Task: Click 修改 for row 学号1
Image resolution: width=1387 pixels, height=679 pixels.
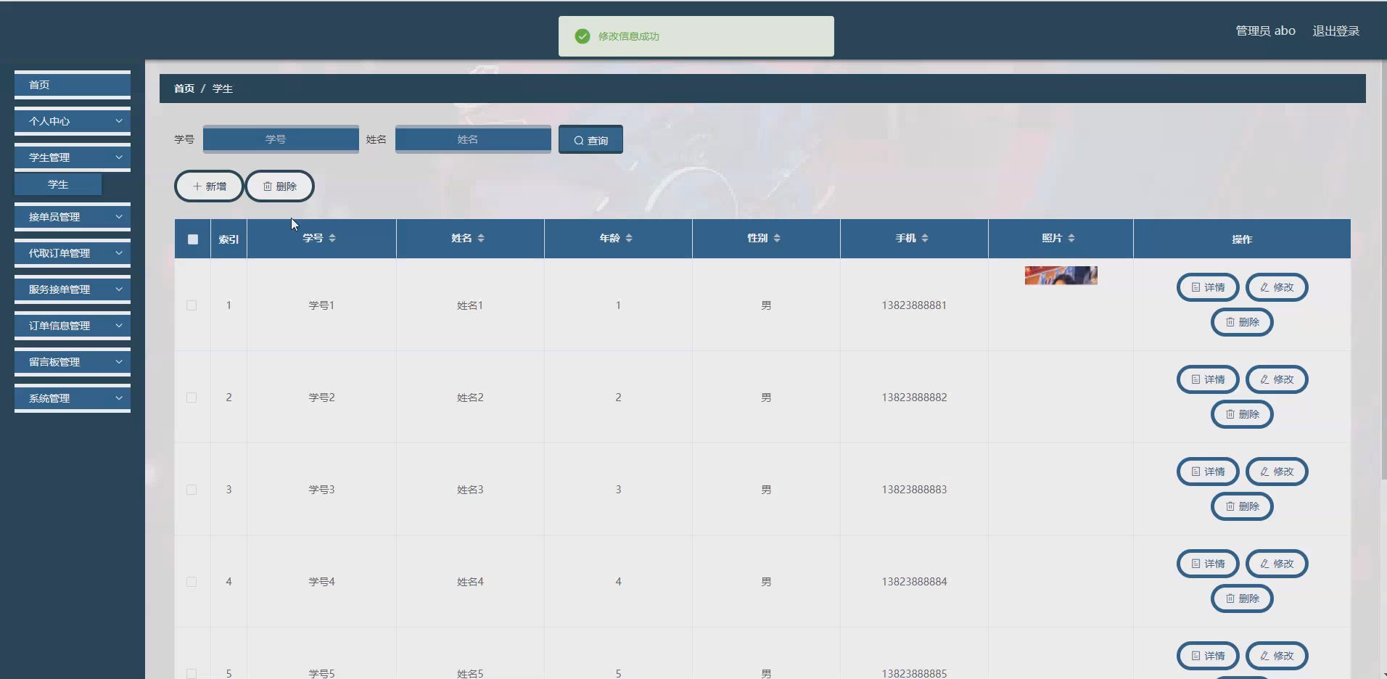Action: [1277, 287]
